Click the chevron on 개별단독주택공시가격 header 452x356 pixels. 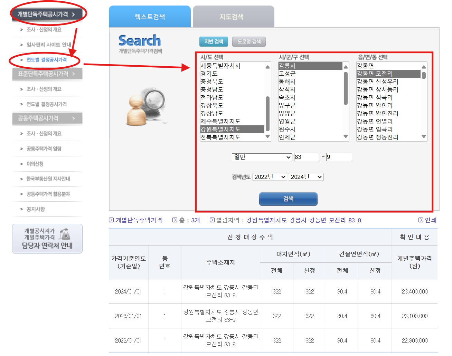point(73,15)
